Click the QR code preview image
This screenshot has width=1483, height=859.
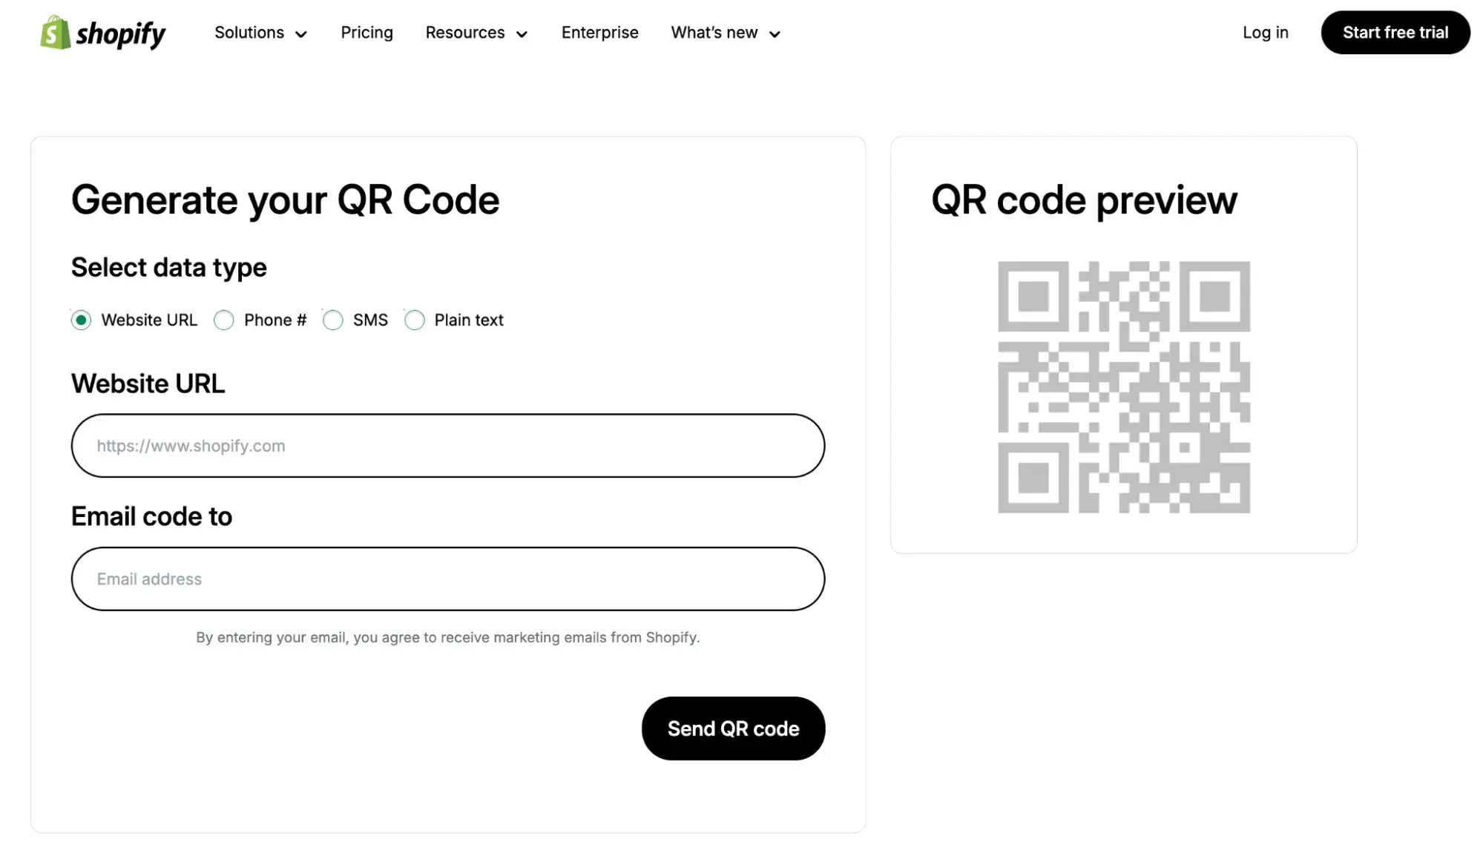(x=1123, y=386)
